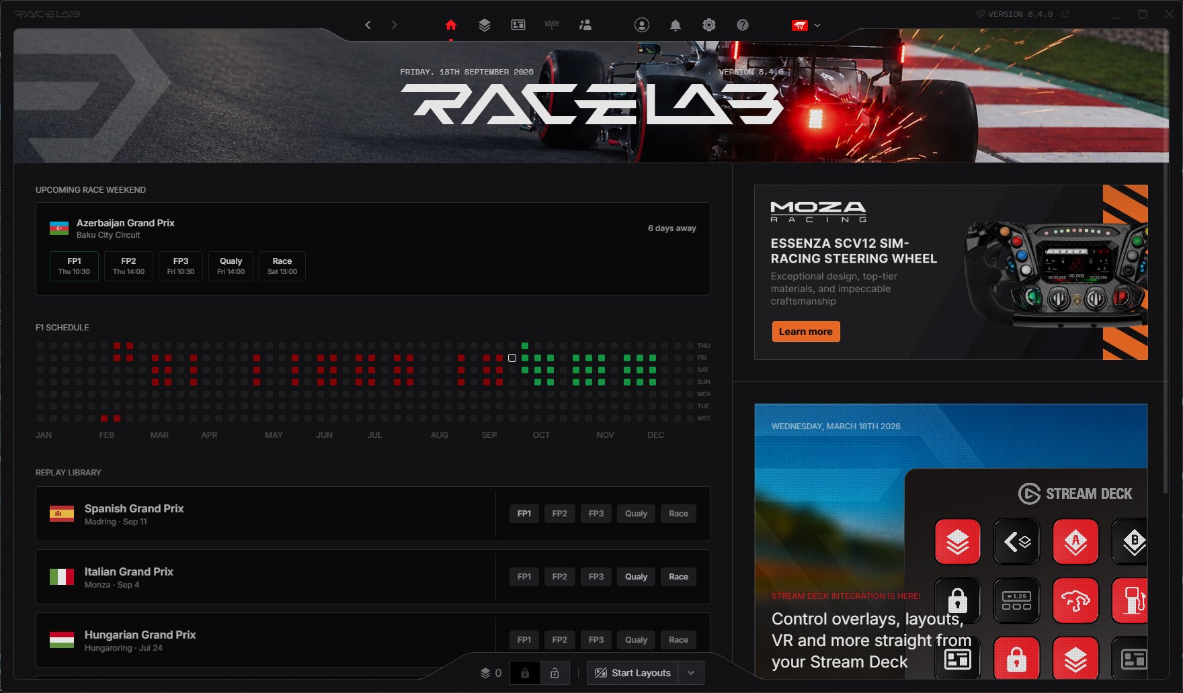
Task: Select Race Sat 13:00 session
Action: coord(282,266)
